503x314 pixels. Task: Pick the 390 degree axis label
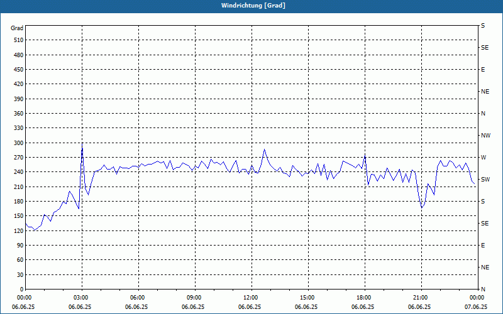pyautogui.click(x=18, y=99)
